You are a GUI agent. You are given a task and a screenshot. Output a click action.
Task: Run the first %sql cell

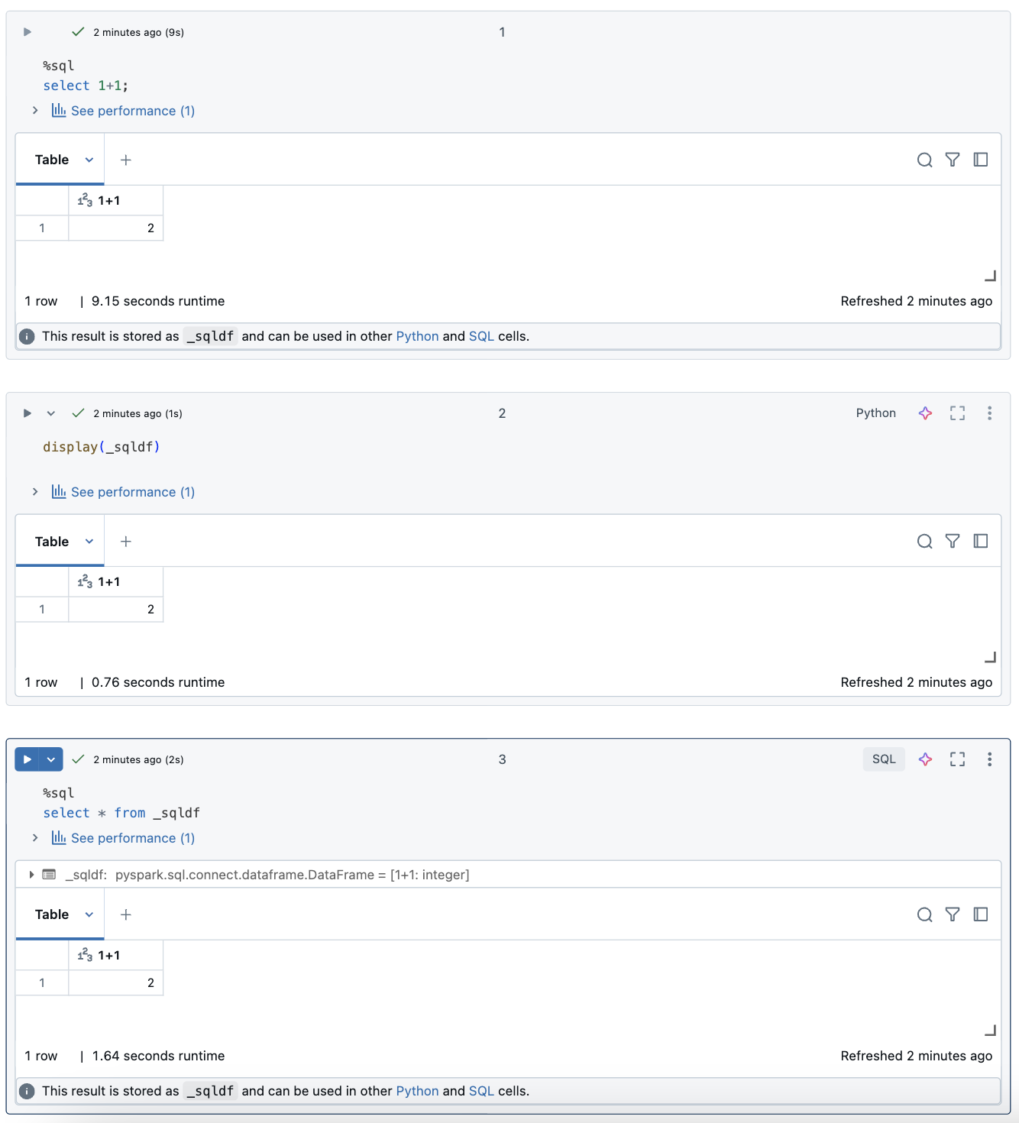click(x=27, y=31)
